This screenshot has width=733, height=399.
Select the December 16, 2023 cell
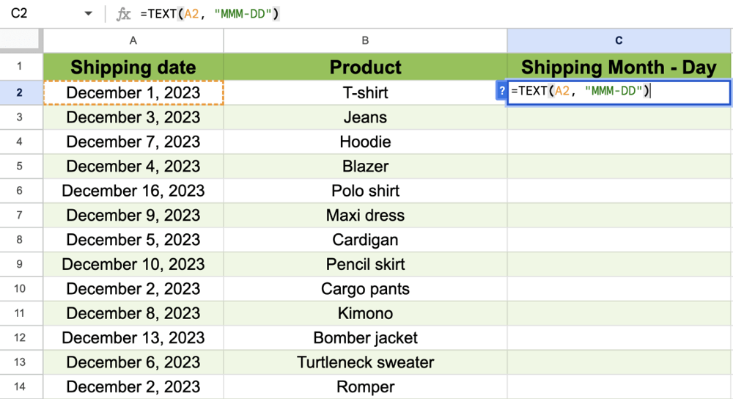pyautogui.click(x=133, y=191)
